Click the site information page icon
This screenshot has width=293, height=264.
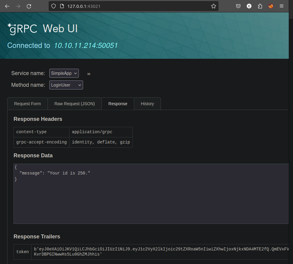click(62, 6)
